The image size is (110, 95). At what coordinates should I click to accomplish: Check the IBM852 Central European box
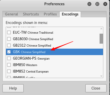9,71
